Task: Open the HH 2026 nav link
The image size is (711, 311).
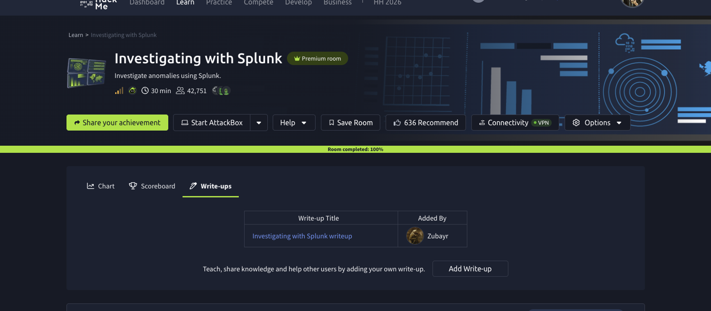Action: [387, 3]
